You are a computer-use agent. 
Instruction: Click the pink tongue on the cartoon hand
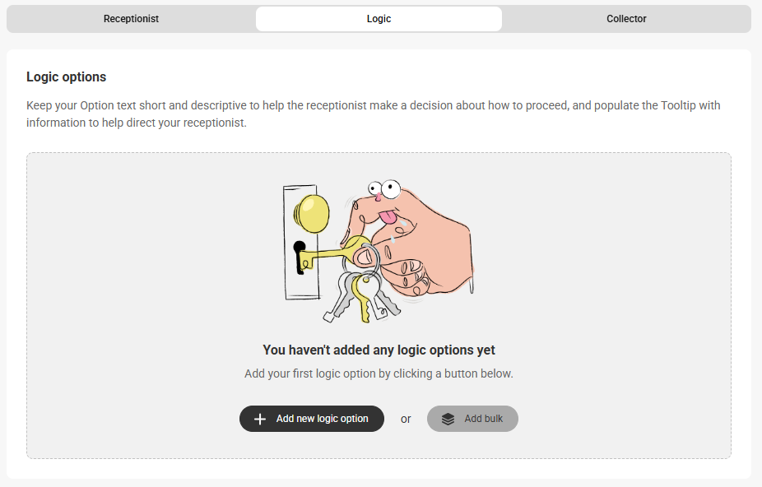pyautogui.click(x=388, y=217)
